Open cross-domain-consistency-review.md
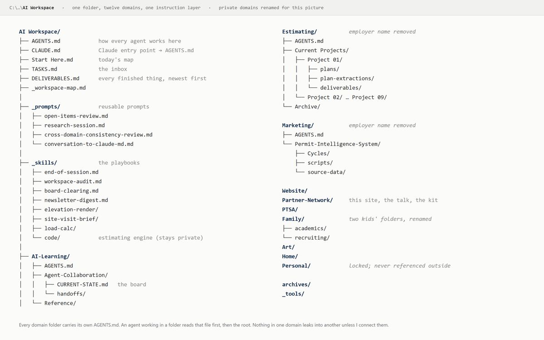 coord(98,135)
